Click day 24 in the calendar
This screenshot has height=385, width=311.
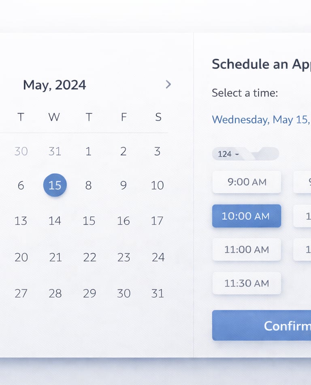[x=158, y=257]
